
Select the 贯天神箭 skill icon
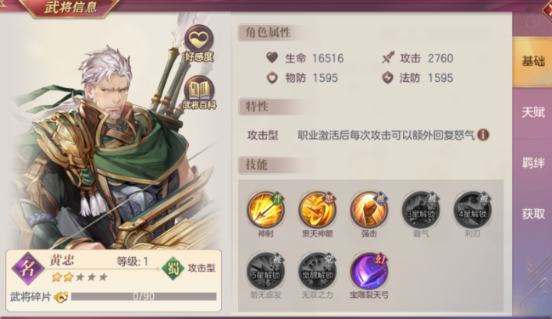point(317,210)
